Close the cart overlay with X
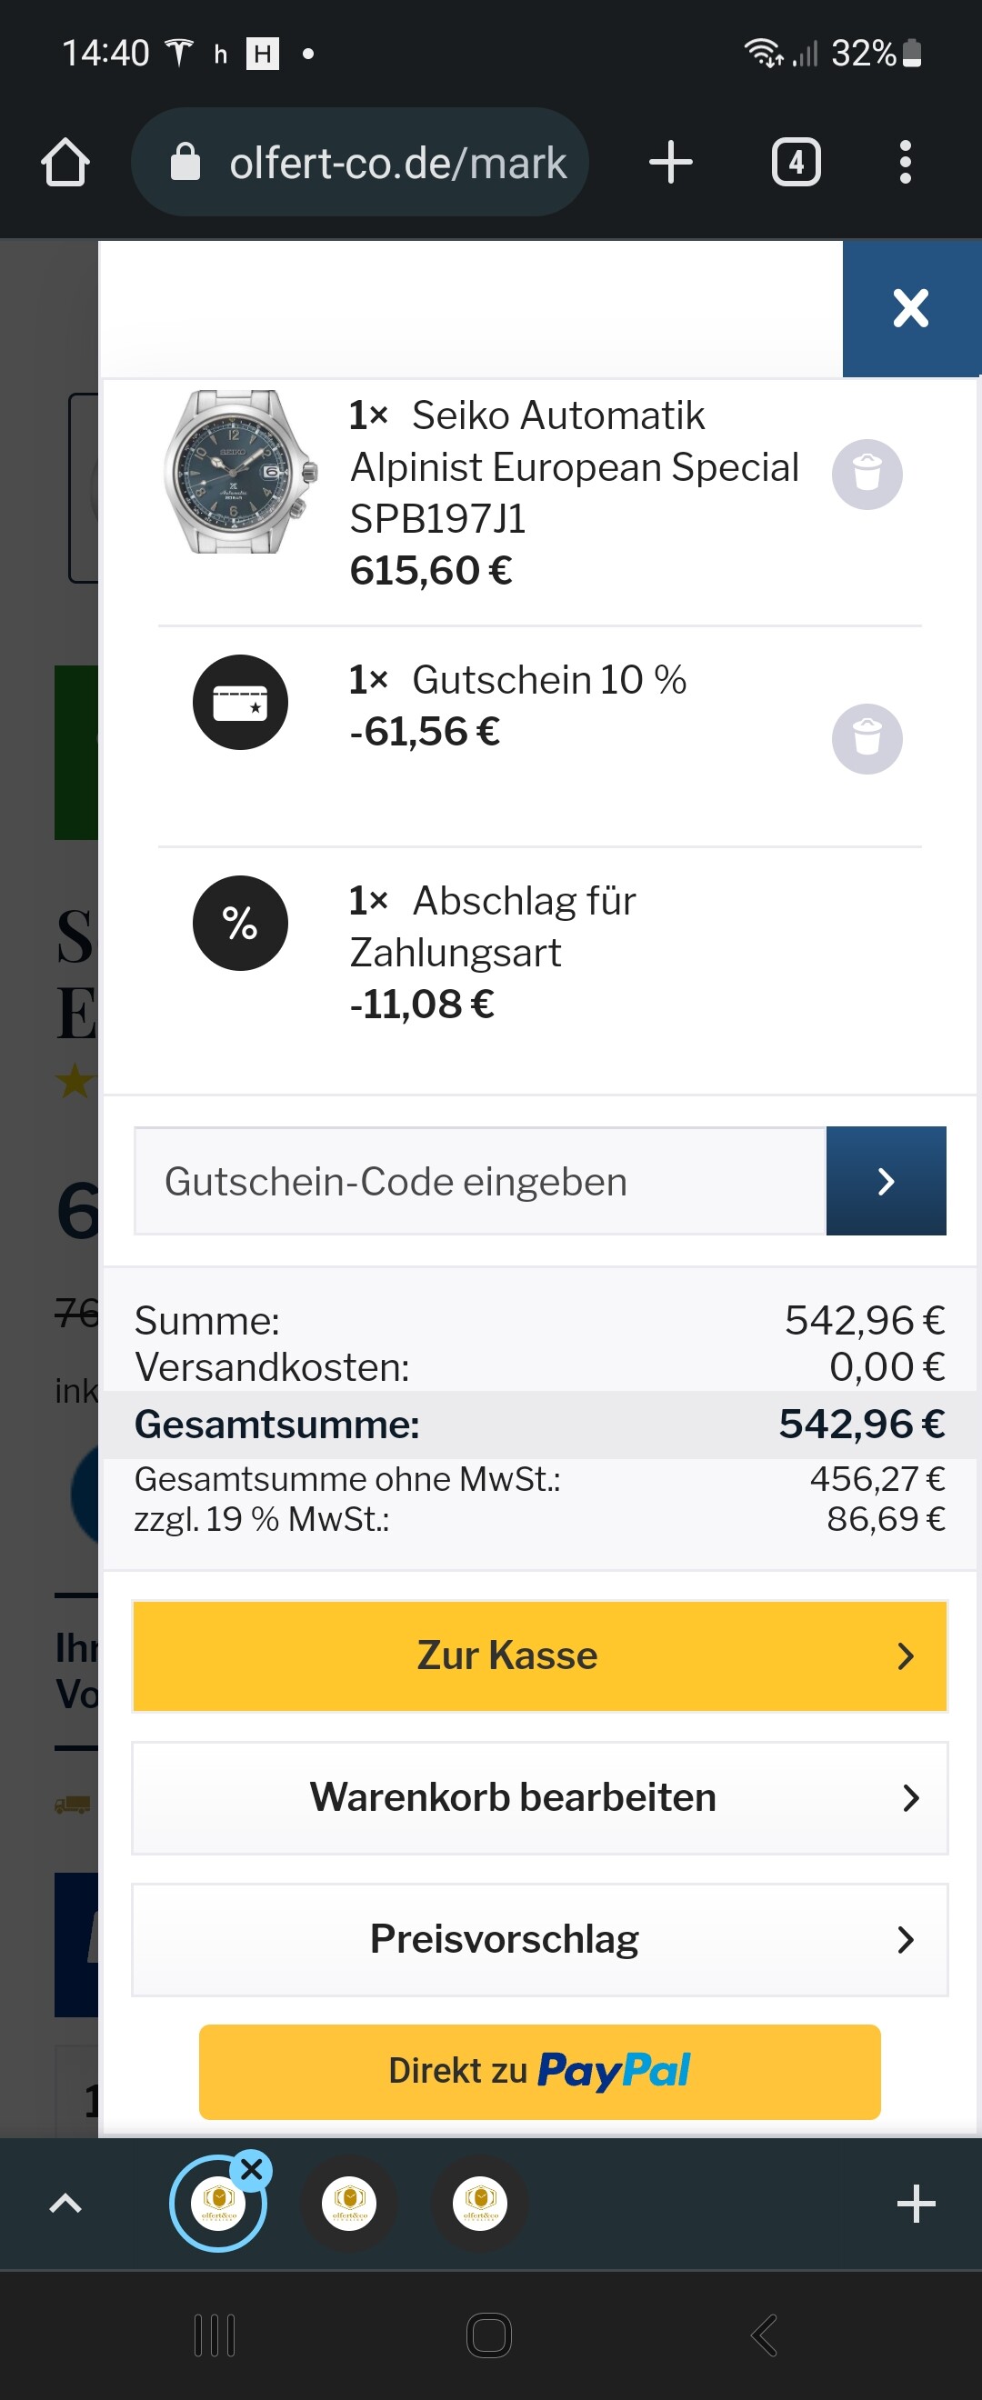This screenshot has width=982, height=2400. click(910, 308)
